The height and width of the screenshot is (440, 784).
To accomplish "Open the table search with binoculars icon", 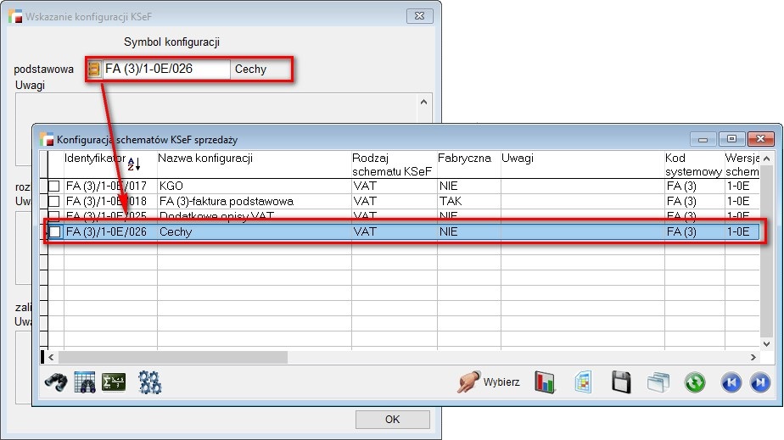I will (84, 382).
